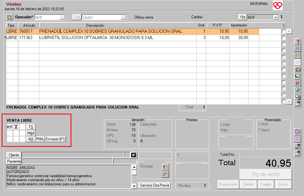The height and width of the screenshot is (196, 304).
Task: Click the camera icon next to Cliente field
Action: tap(133, 155)
